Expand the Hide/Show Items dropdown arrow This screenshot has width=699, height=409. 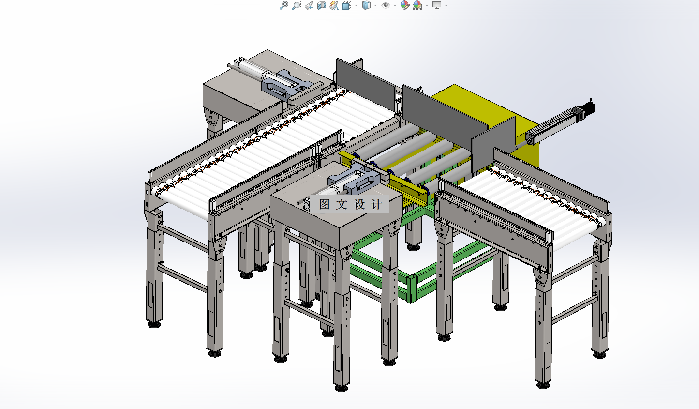[395, 5]
